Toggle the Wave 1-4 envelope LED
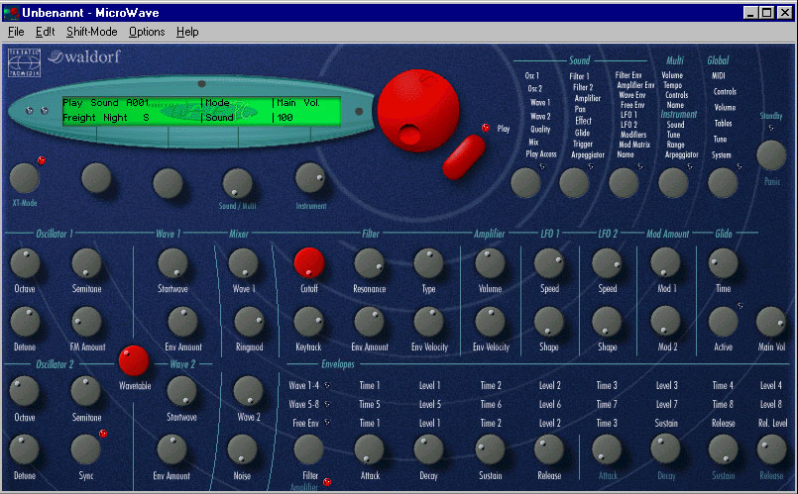The image size is (798, 494). [x=327, y=385]
